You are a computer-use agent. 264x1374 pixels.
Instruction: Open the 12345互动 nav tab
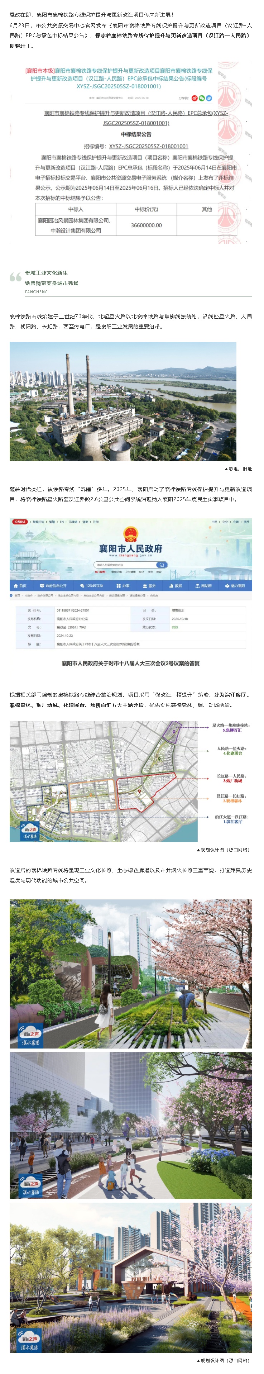click(x=91, y=586)
